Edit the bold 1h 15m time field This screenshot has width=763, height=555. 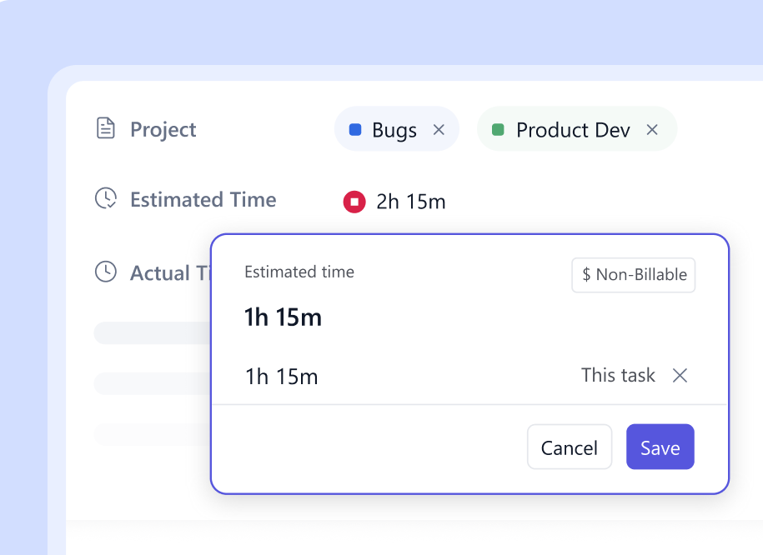(284, 317)
